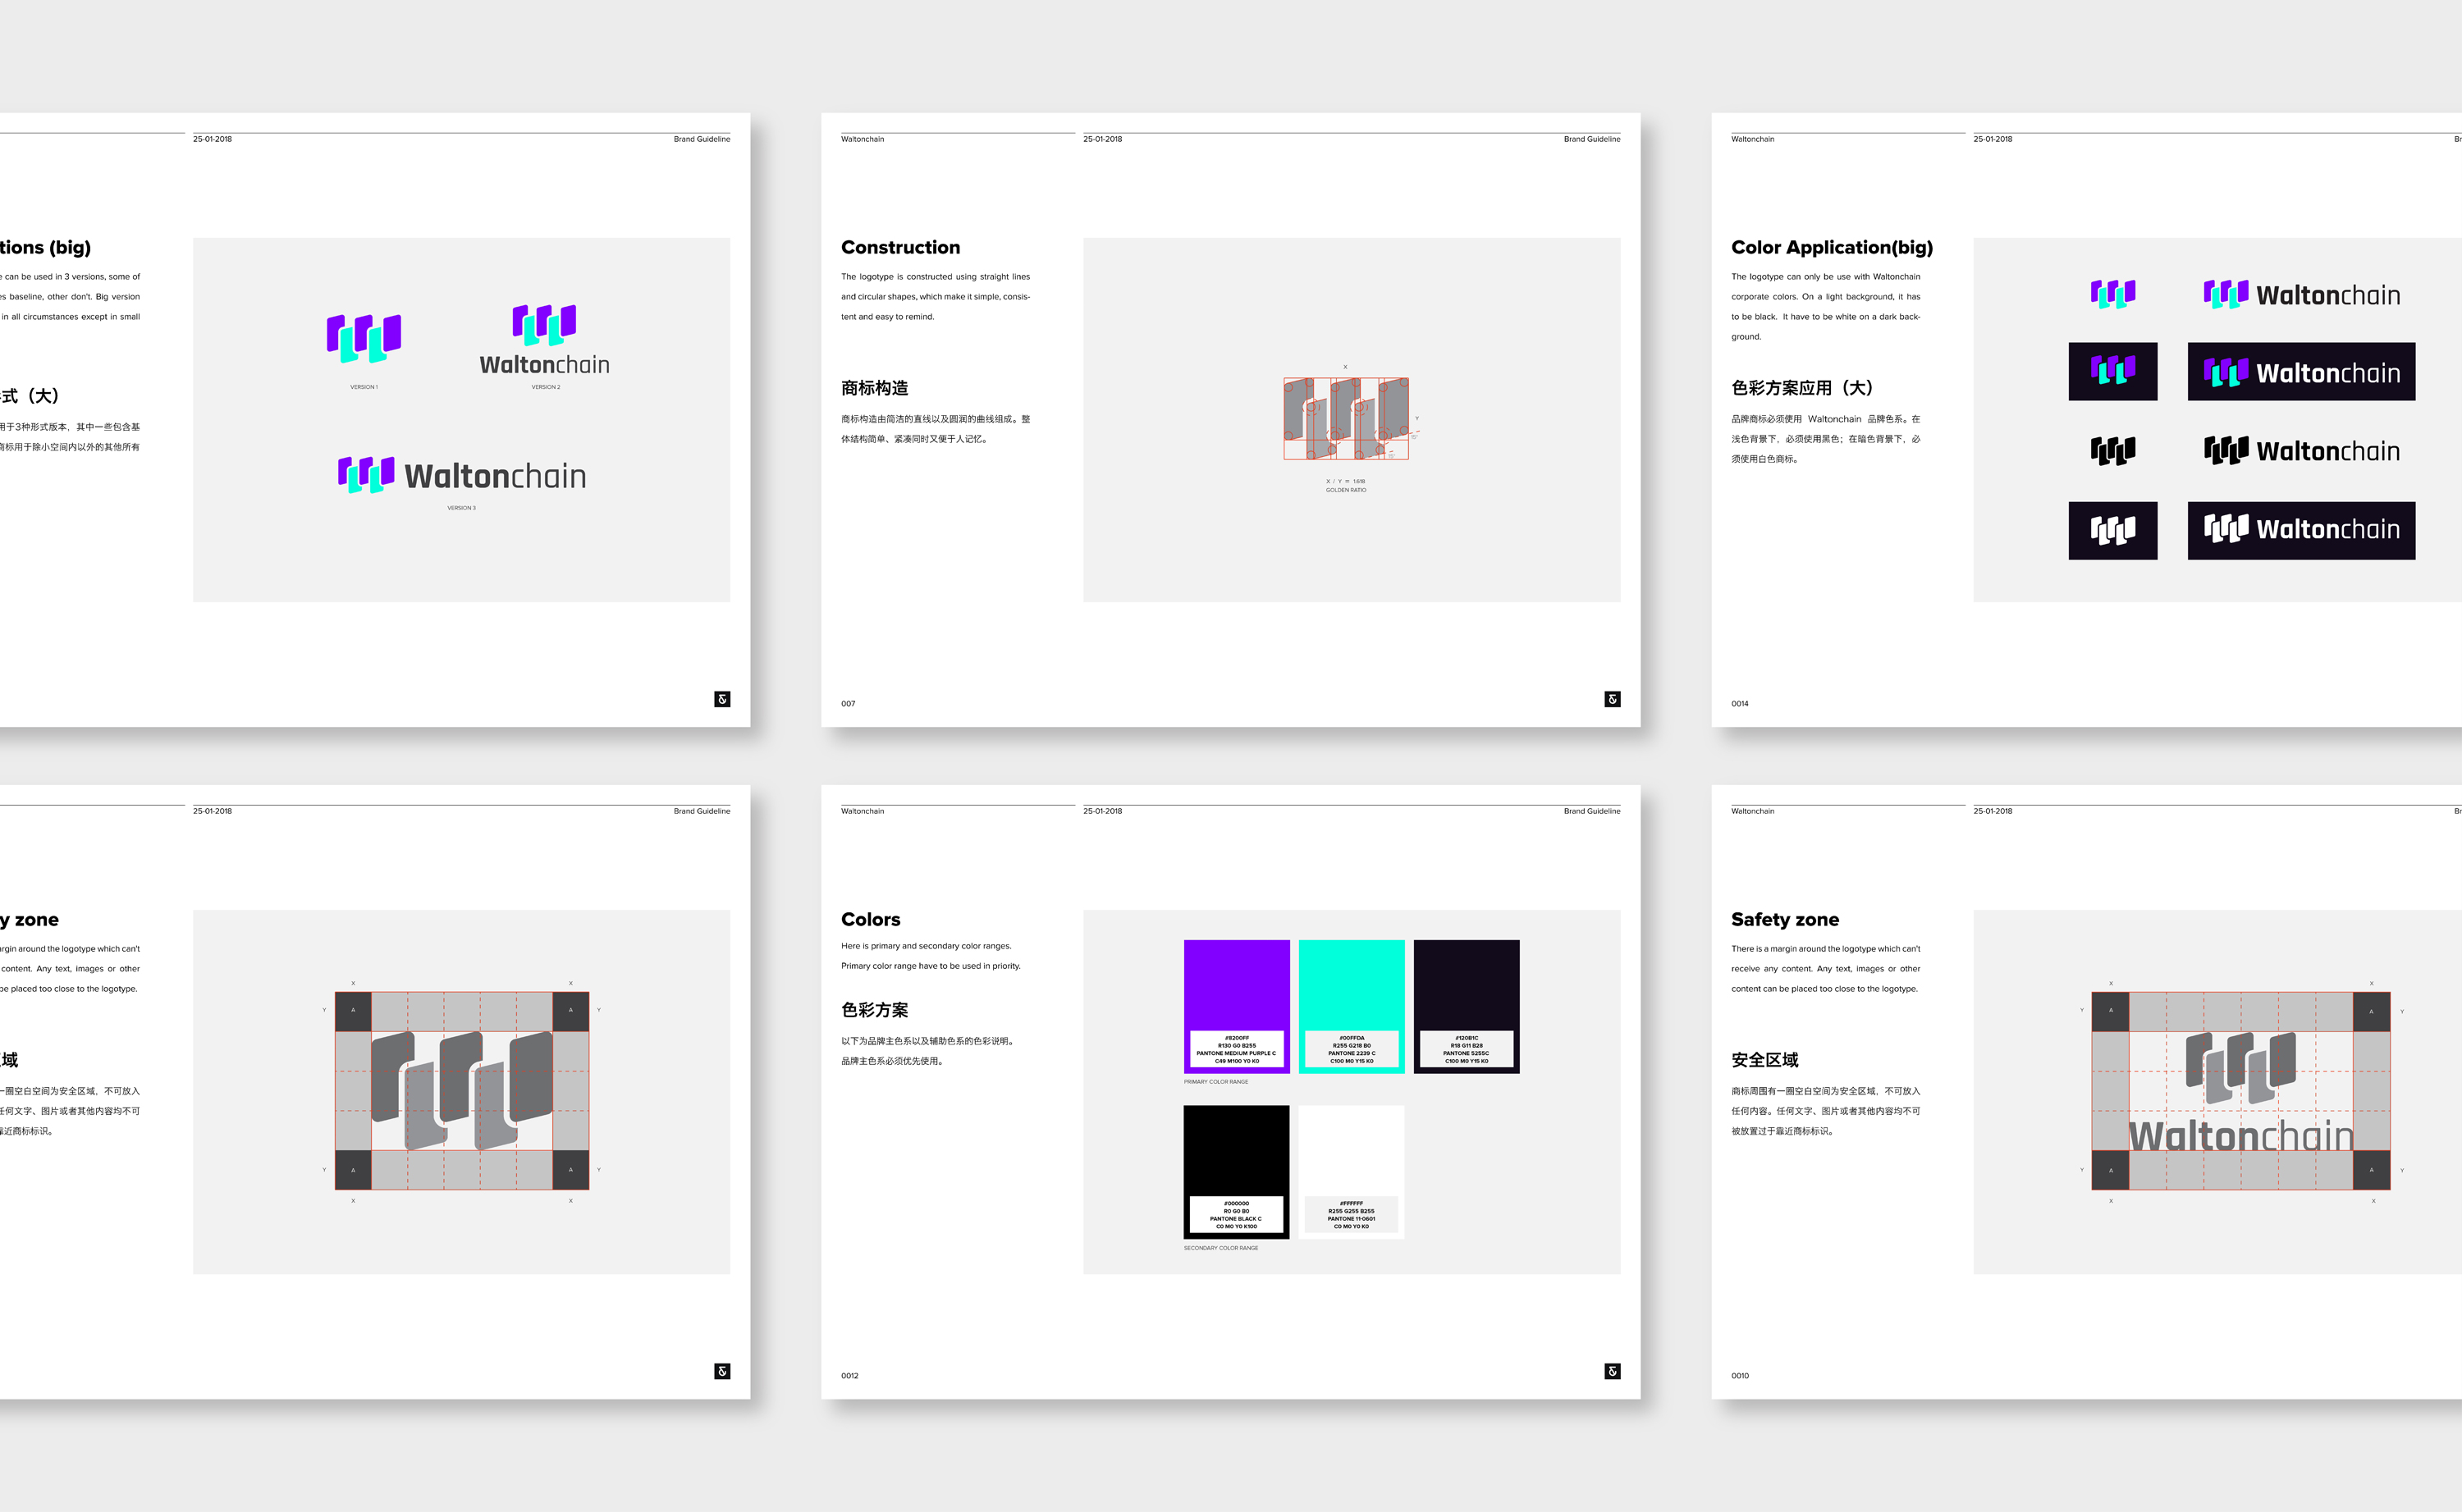The height and width of the screenshot is (1512, 2462).
Task: Click the 'GOLDEN RATIO' caption under the diagram
Action: tap(1346, 490)
